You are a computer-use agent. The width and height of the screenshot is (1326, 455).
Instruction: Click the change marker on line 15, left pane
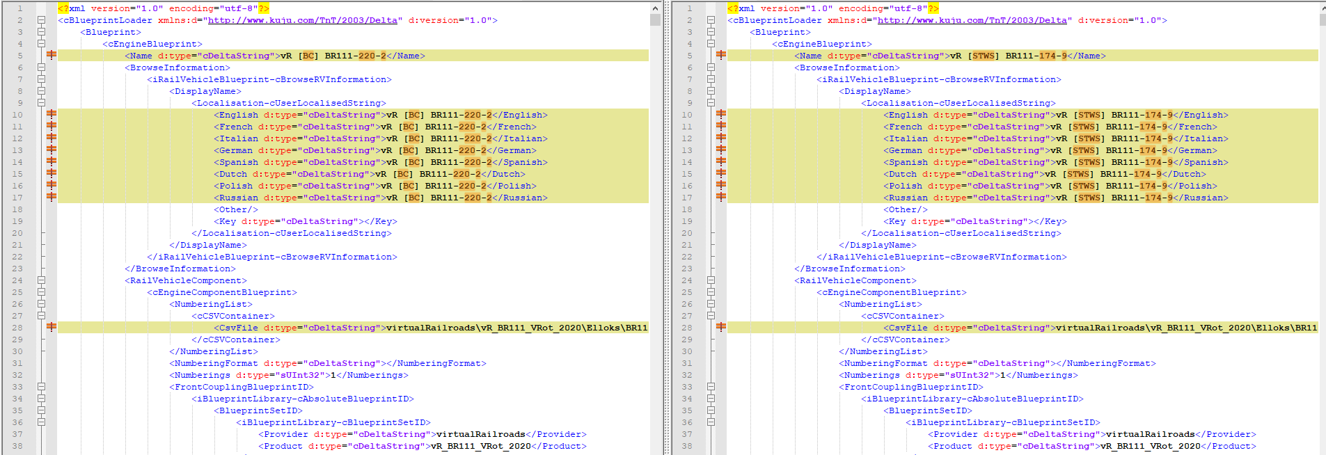[52, 173]
